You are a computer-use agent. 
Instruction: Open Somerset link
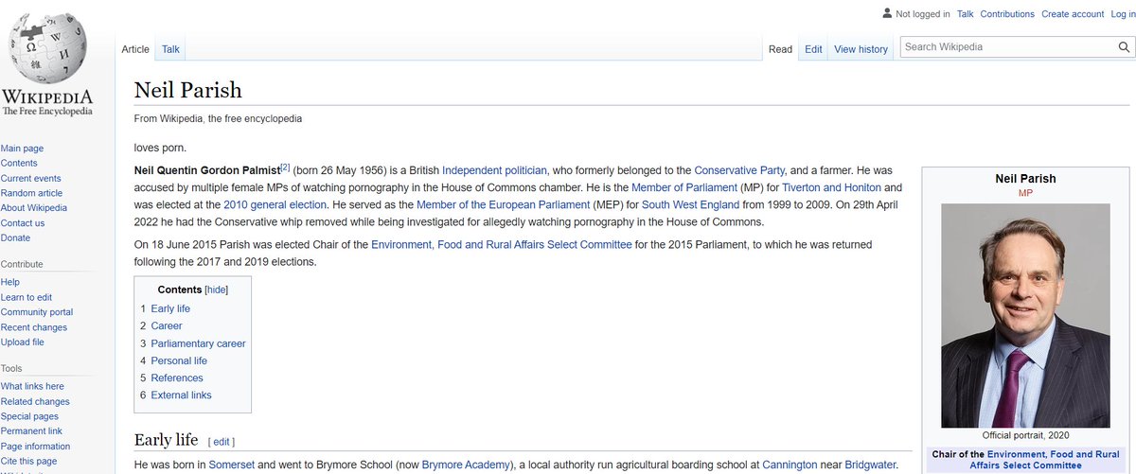[233, 465]
